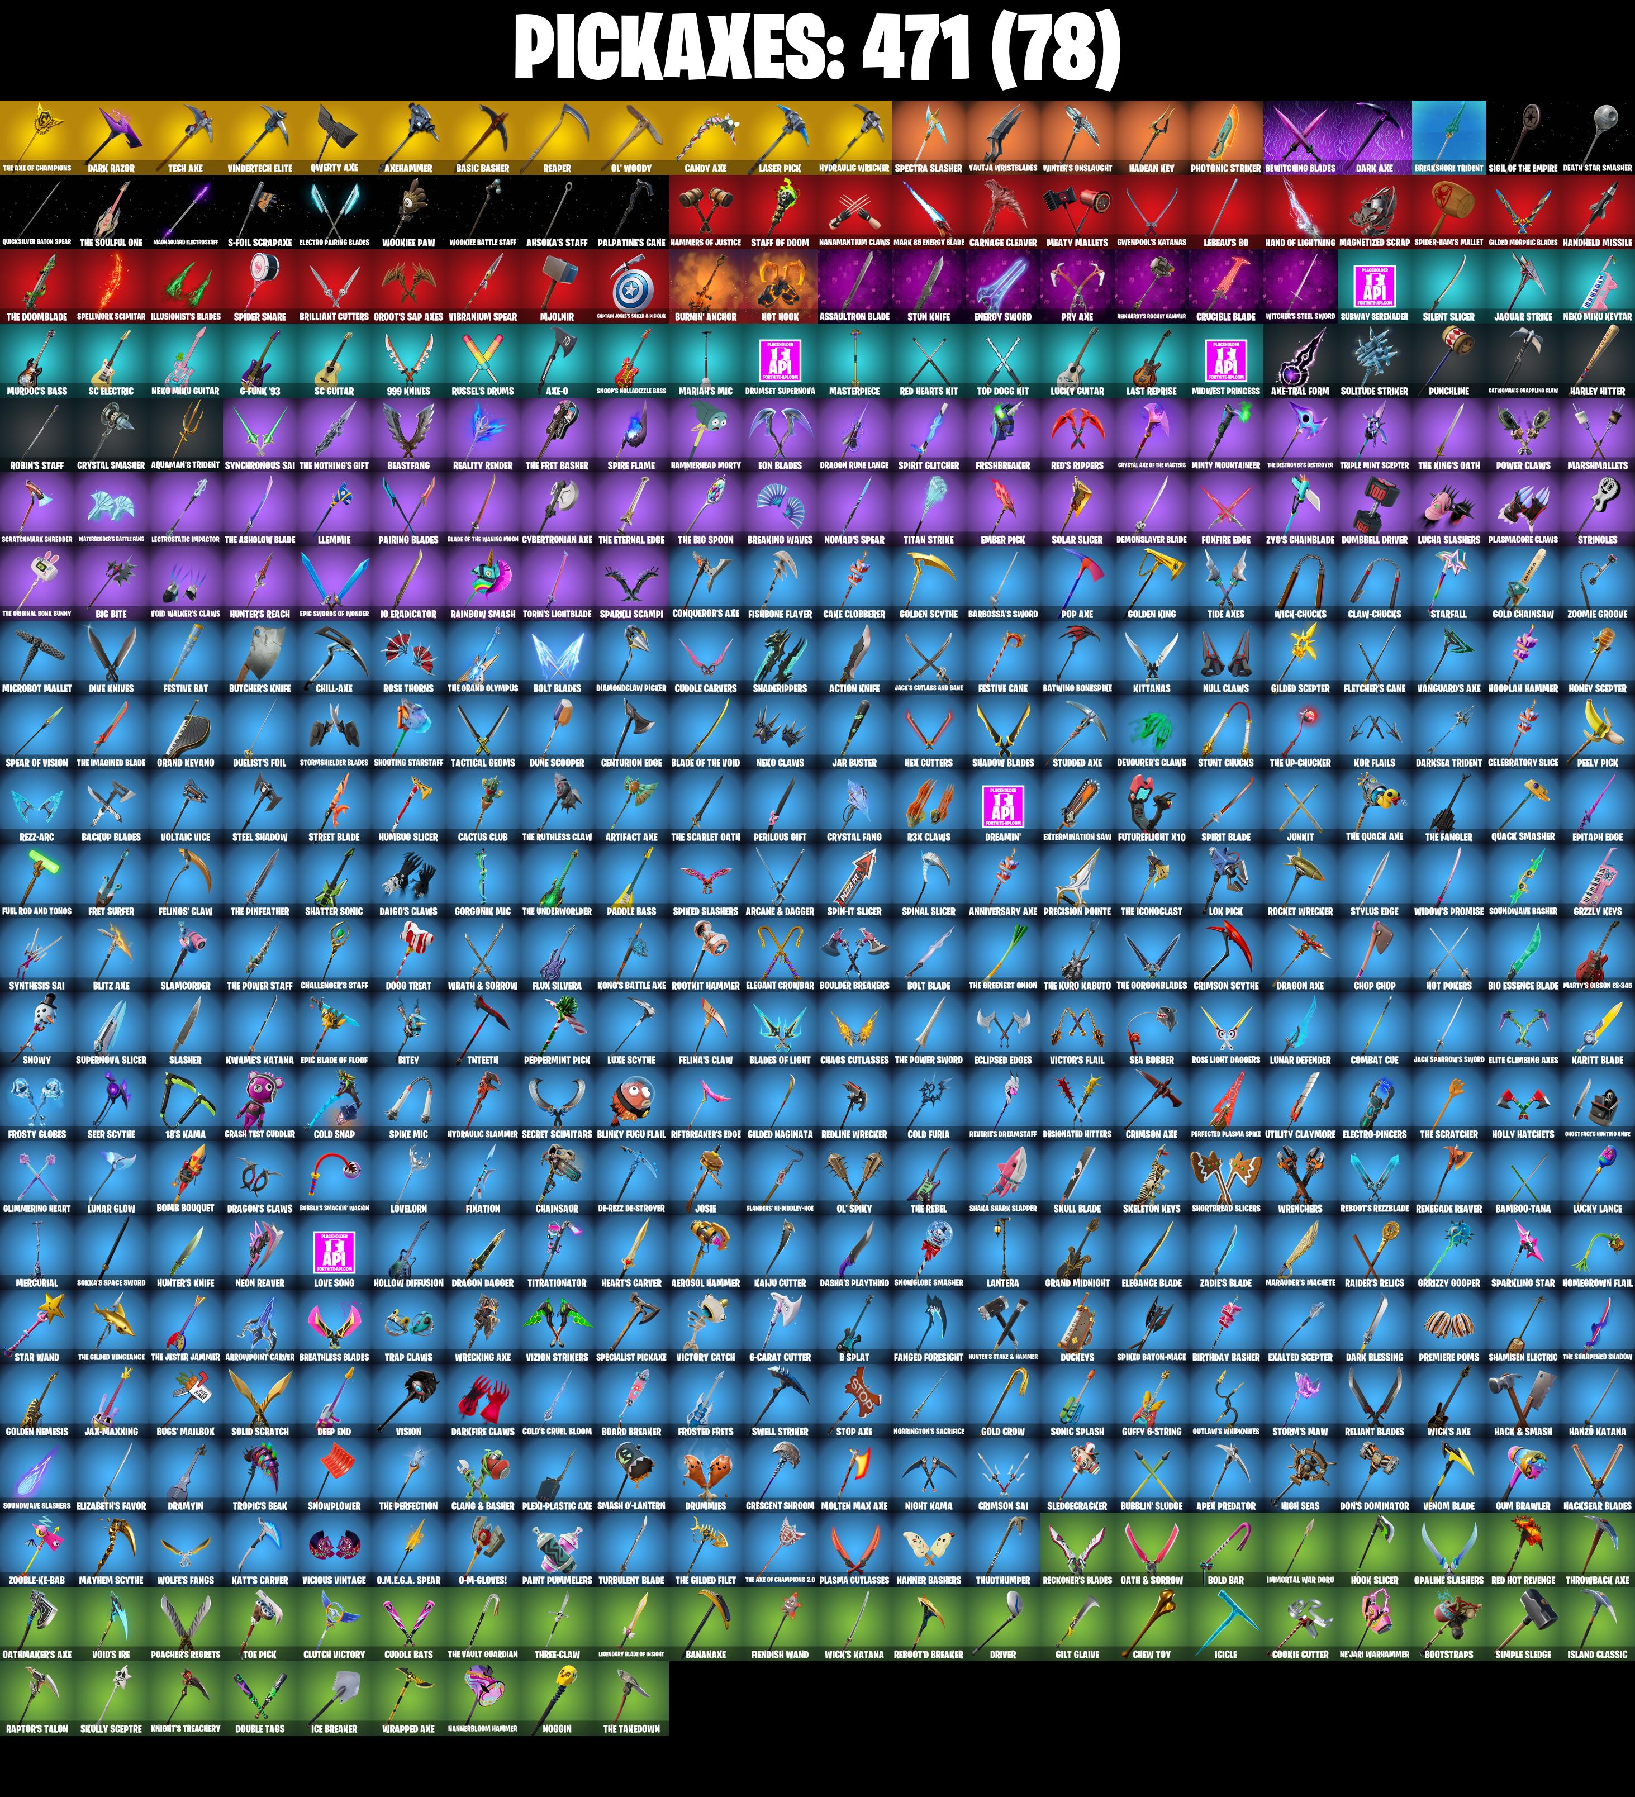Select the Festive Bat pickaxe
The width and height of the screenshot is (1635, 1797).
186,658
